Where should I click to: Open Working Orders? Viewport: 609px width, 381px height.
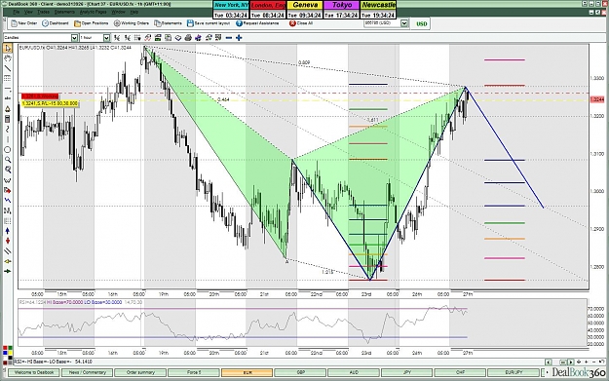132,23
